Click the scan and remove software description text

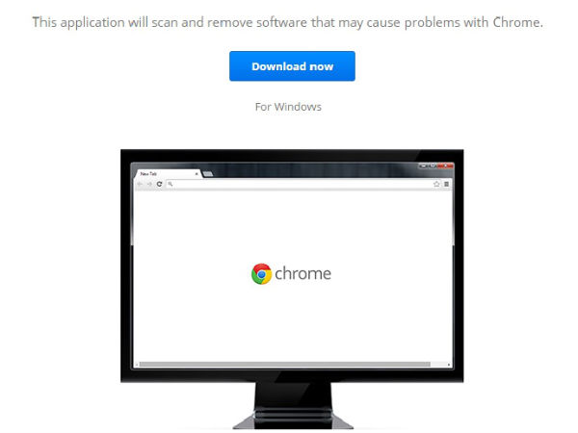click(287, 22)
